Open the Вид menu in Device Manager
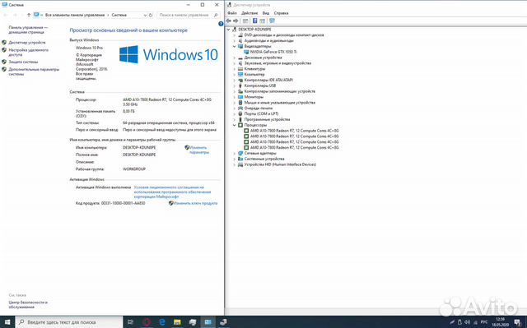 pyautogui.click(x=266, y=13)
